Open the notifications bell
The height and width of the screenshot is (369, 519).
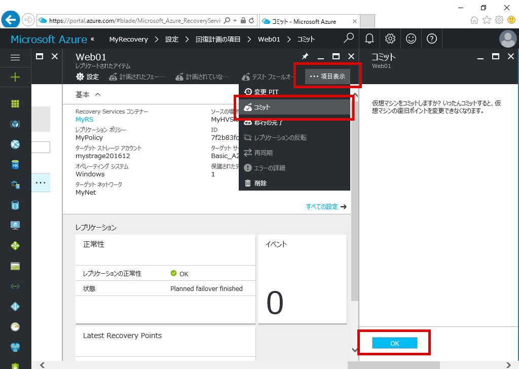(369, 39)
